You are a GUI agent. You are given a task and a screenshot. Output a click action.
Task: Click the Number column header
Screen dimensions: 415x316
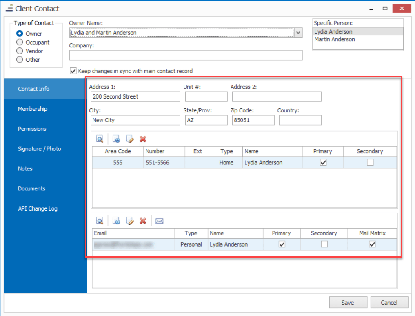164,151
